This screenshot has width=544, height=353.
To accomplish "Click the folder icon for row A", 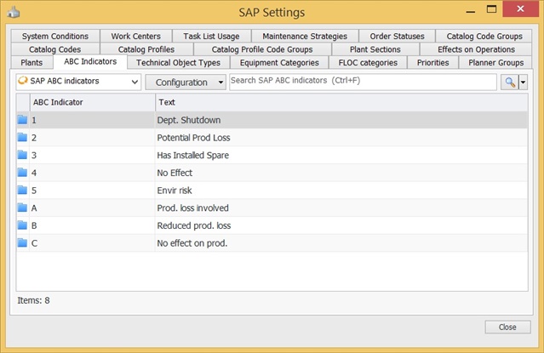I will tap(22, 208).
